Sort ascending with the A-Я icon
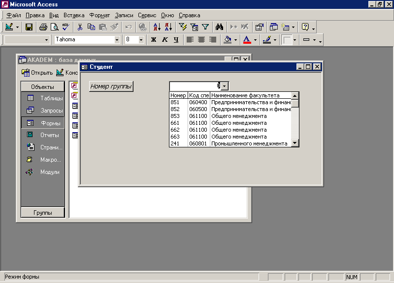The height and width of the screenshot is (283, 394). (157, 27)
